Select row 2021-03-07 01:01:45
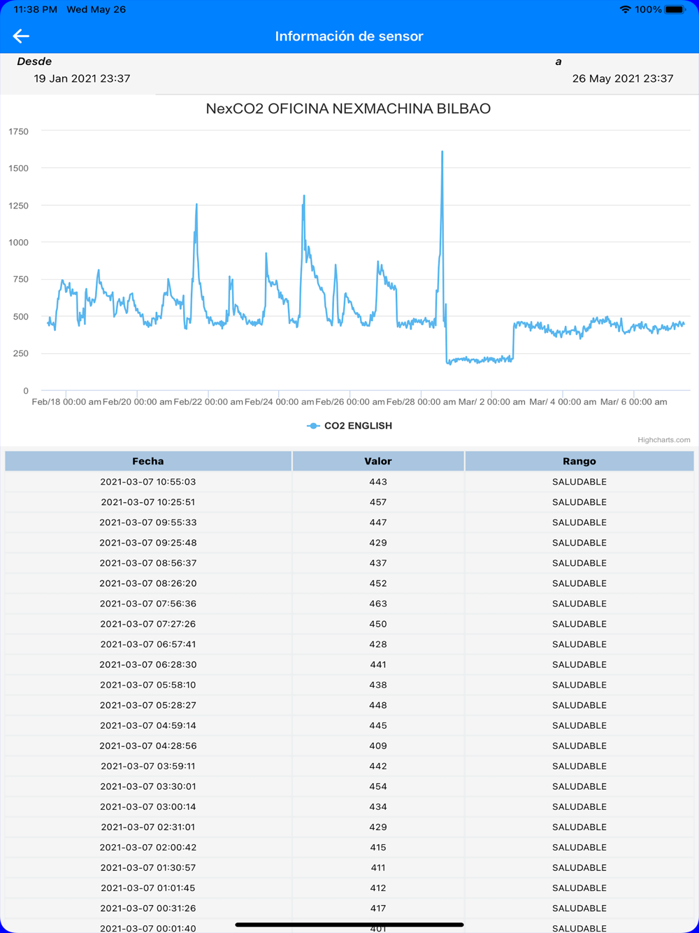The height and width of the screenshot is (933, 699). tap(349, 888)
